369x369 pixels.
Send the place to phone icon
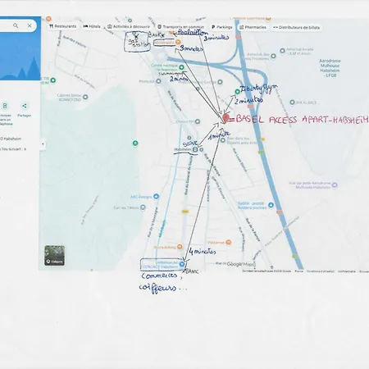(x=5, y=106)
